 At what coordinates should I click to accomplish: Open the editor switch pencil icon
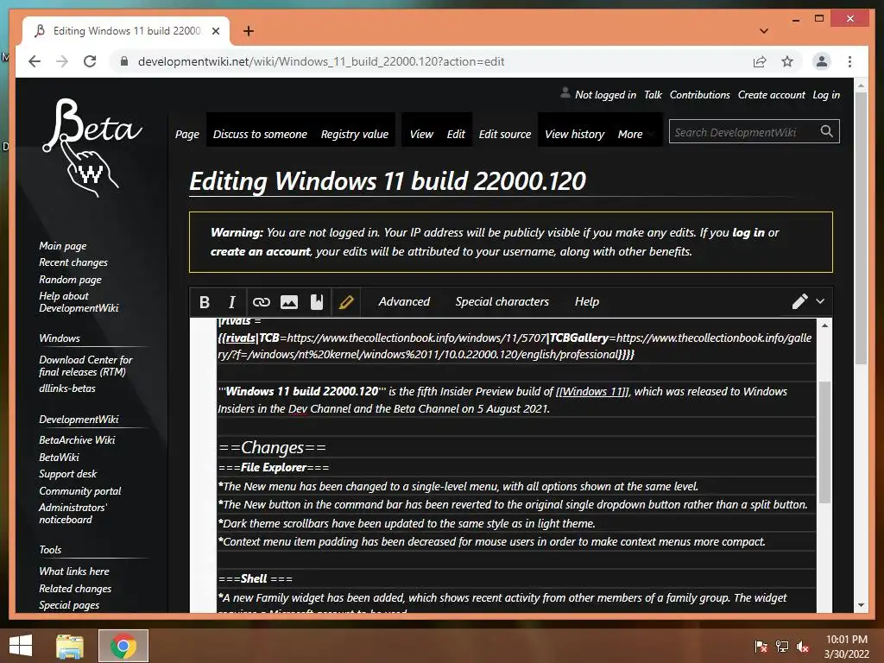point(799,301)
